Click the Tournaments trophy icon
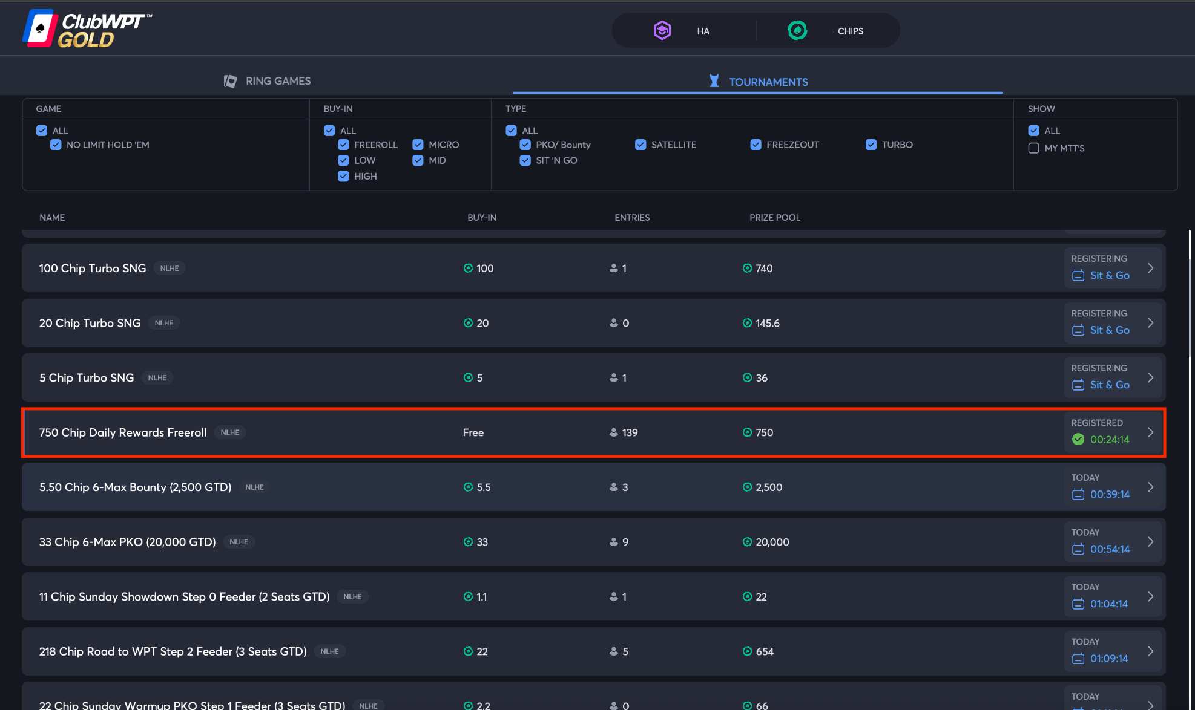 (714, 81)
